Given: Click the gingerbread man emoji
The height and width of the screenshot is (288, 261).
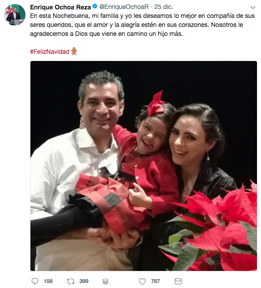Looking at the screenshot, I should [74, 51].
